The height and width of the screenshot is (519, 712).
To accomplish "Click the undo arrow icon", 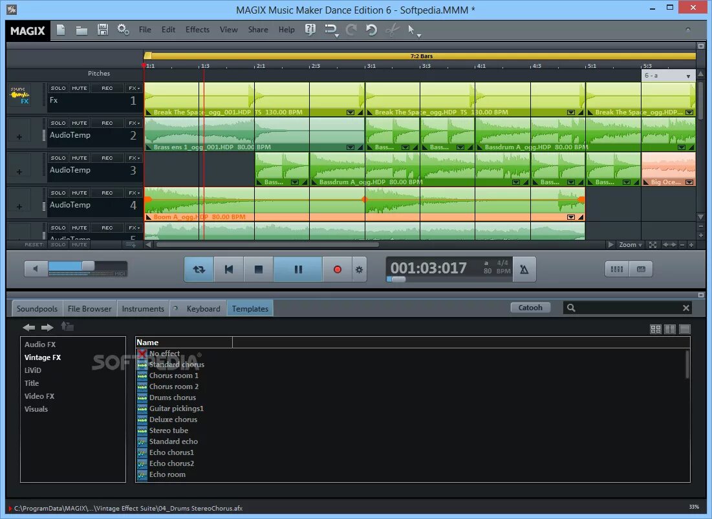I will [x=371, y=30].
